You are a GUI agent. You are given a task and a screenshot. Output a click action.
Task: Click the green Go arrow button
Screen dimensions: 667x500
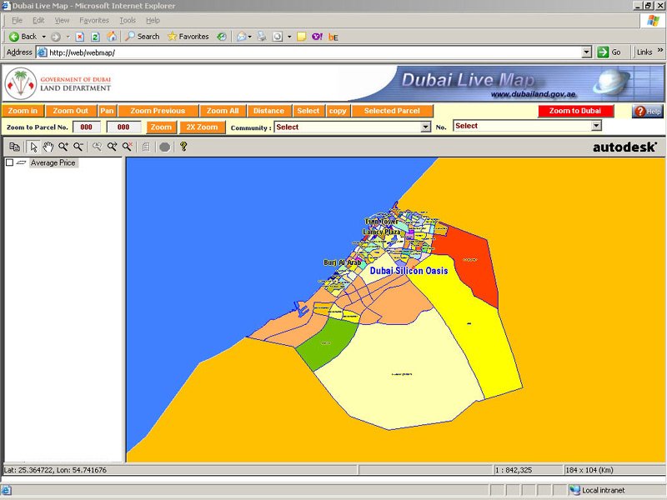pyautogui.click(x=609, y=52)
